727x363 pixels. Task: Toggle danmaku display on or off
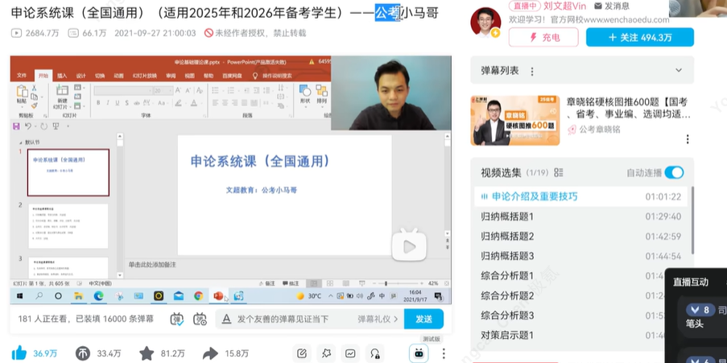tap(177, 319)
